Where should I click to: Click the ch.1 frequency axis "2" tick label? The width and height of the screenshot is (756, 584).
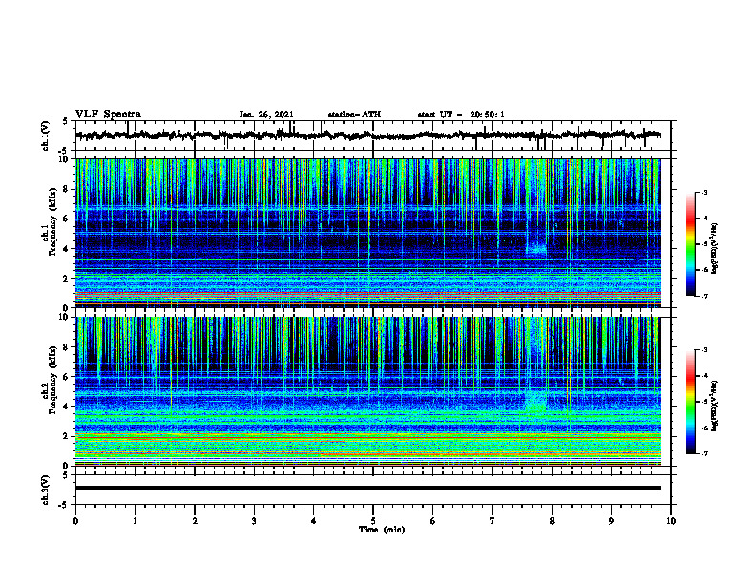67,279
